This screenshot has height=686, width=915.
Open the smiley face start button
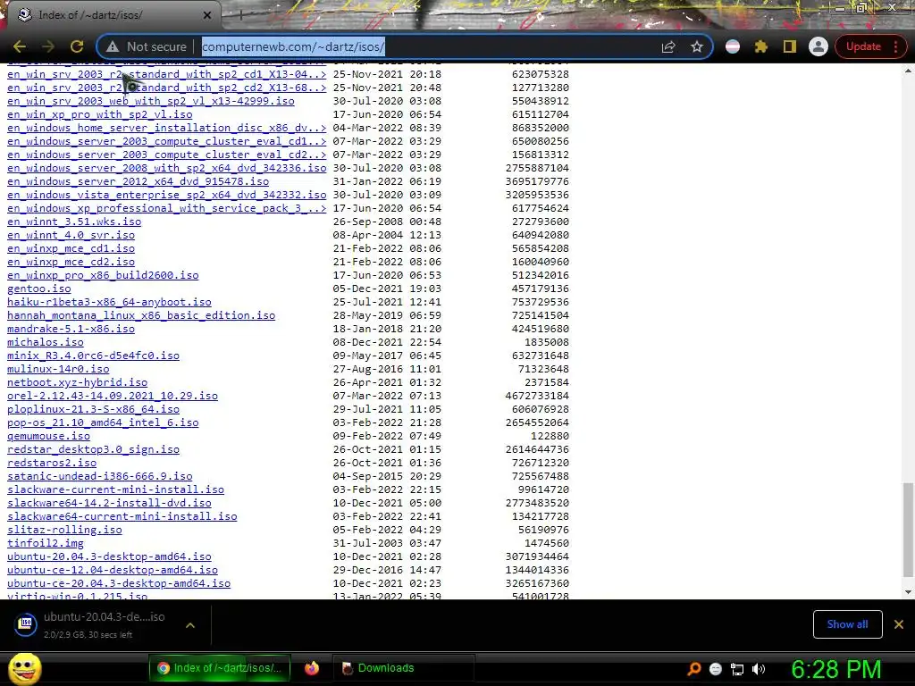point(24,669)
